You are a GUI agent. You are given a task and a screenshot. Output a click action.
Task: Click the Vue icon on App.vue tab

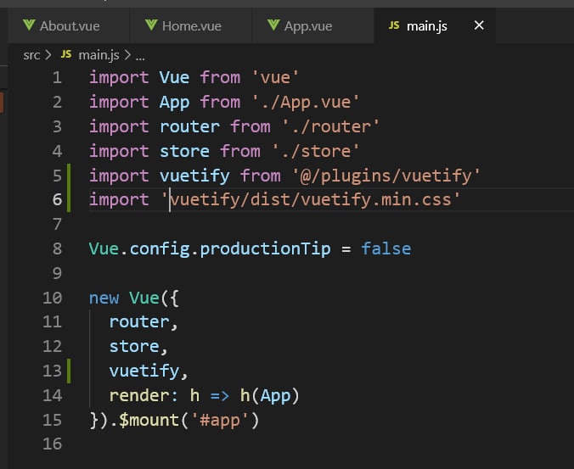tap(273, 25)
